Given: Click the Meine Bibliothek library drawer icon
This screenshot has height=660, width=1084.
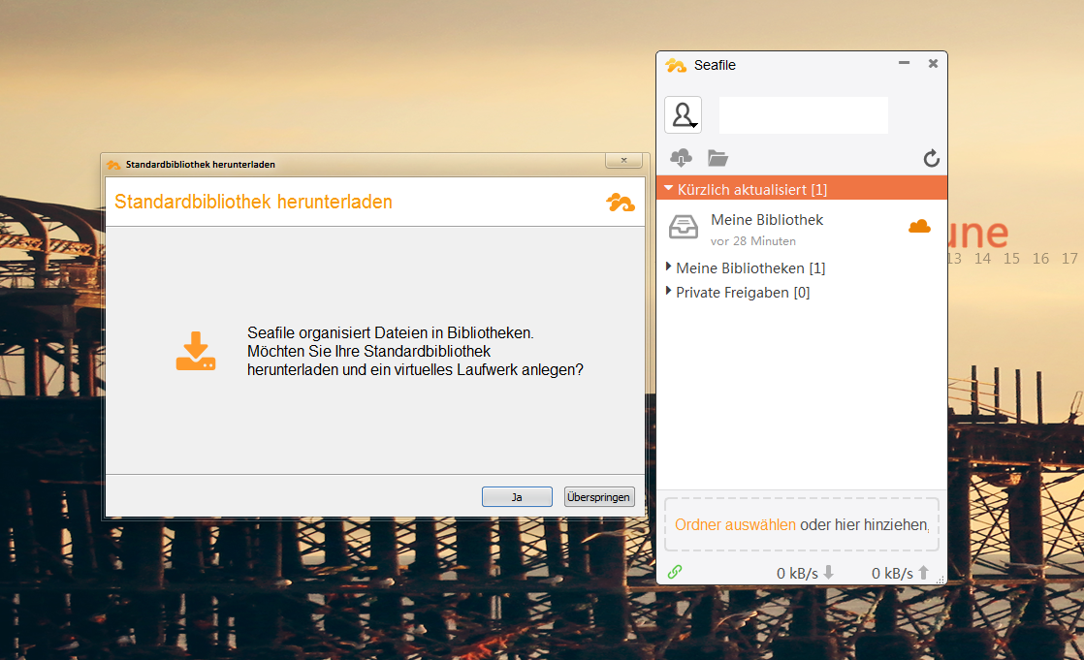Looking at the screenshot, I should pyautogui.click(x=683, y=228).
